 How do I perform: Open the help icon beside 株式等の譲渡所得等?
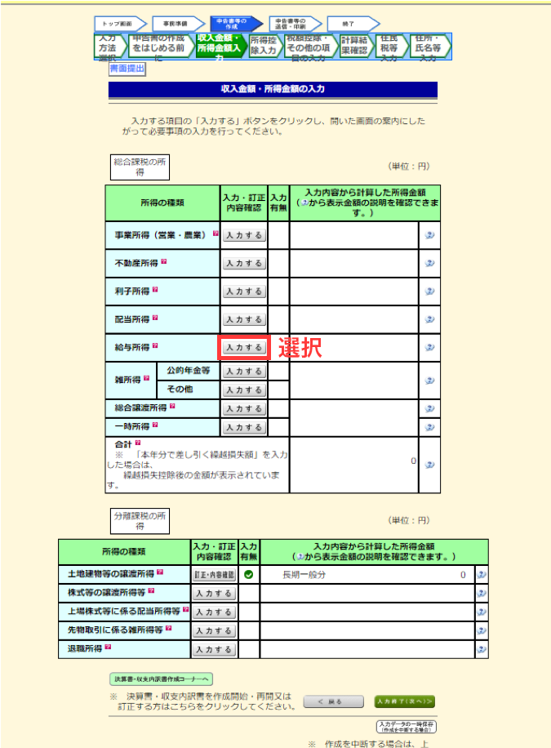151,591
